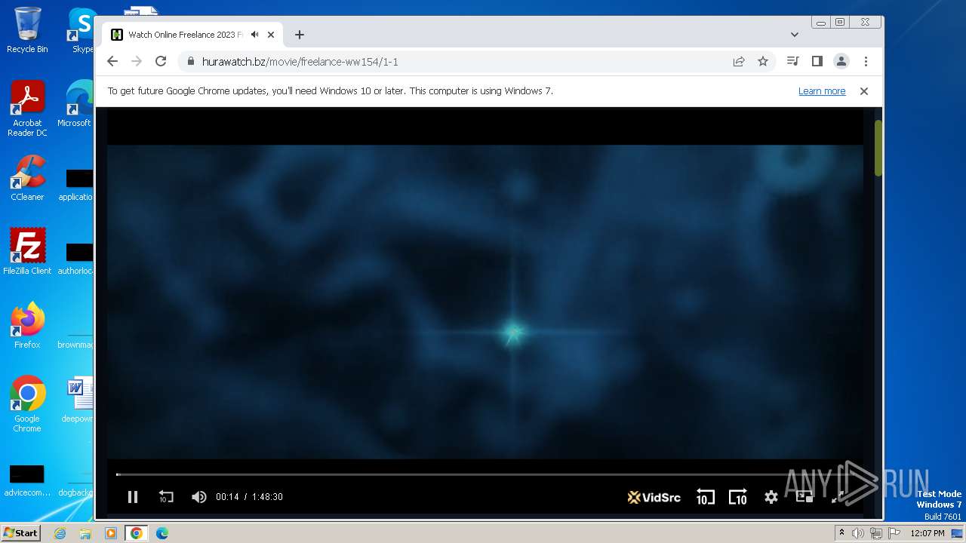Open the Chrome three-dot menu
The width and height of the screenshot is (966, 543).
(x=866, y=62)
